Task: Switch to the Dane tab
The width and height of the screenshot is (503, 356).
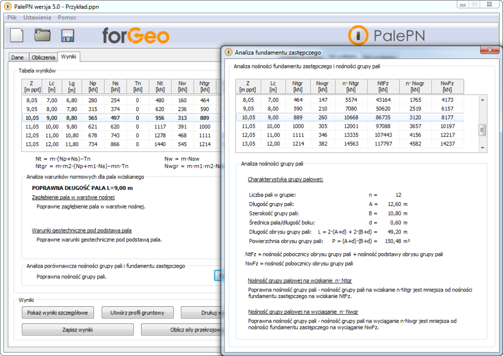Action: coord(18,58)
